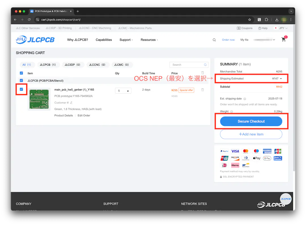Screen dimensions: 306x225
Task: Close the PCB Prototype browser tab
Action: pos(71,11)
